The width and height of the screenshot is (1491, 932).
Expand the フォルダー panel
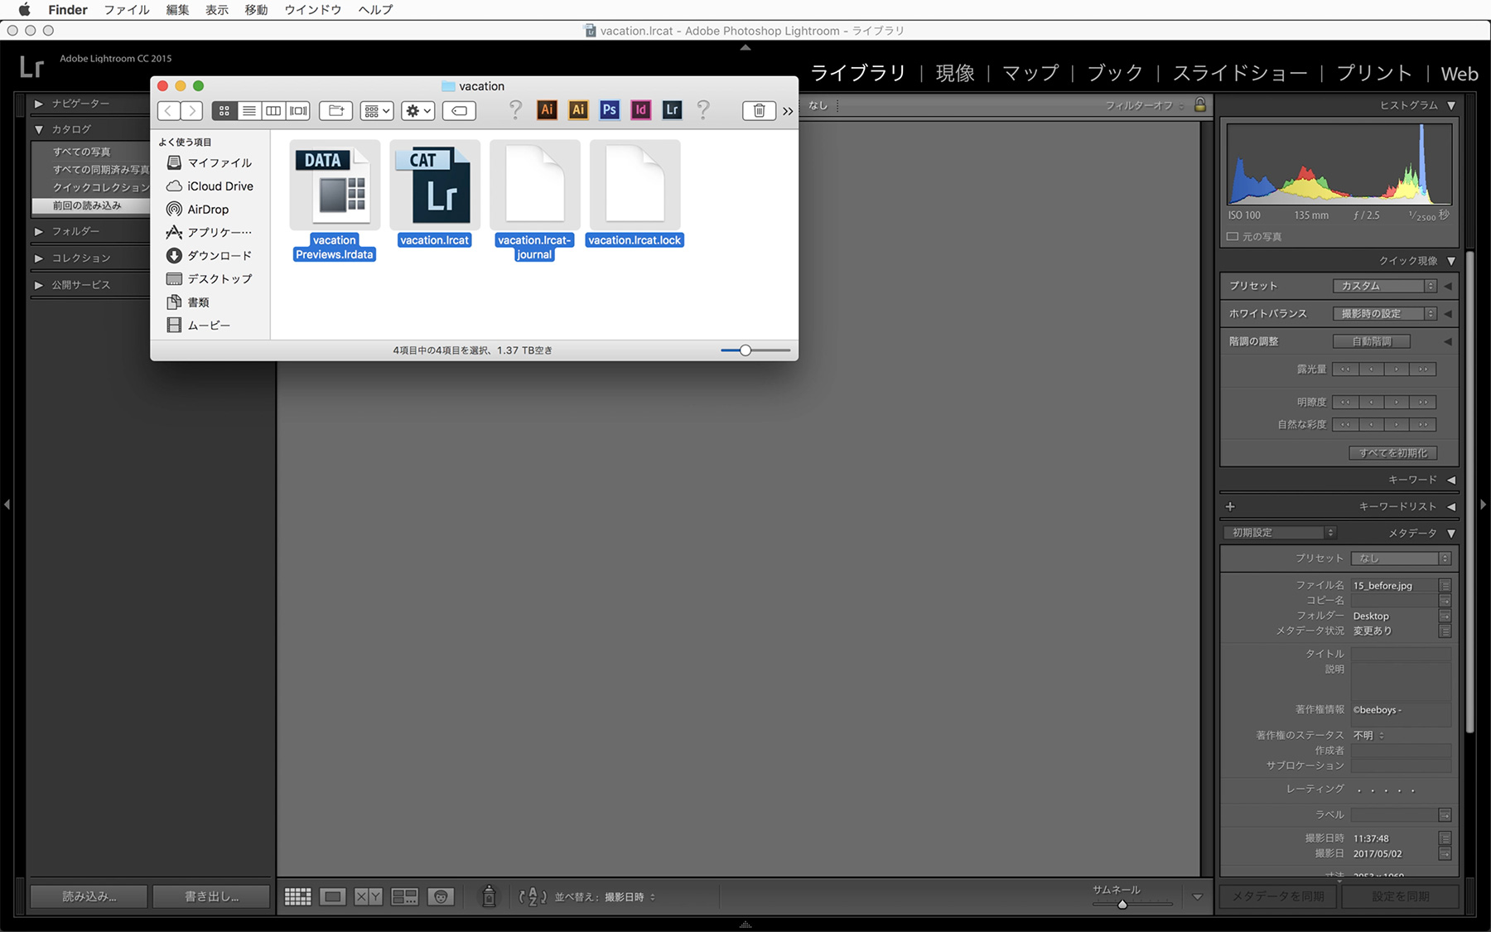tap(38, 231)
